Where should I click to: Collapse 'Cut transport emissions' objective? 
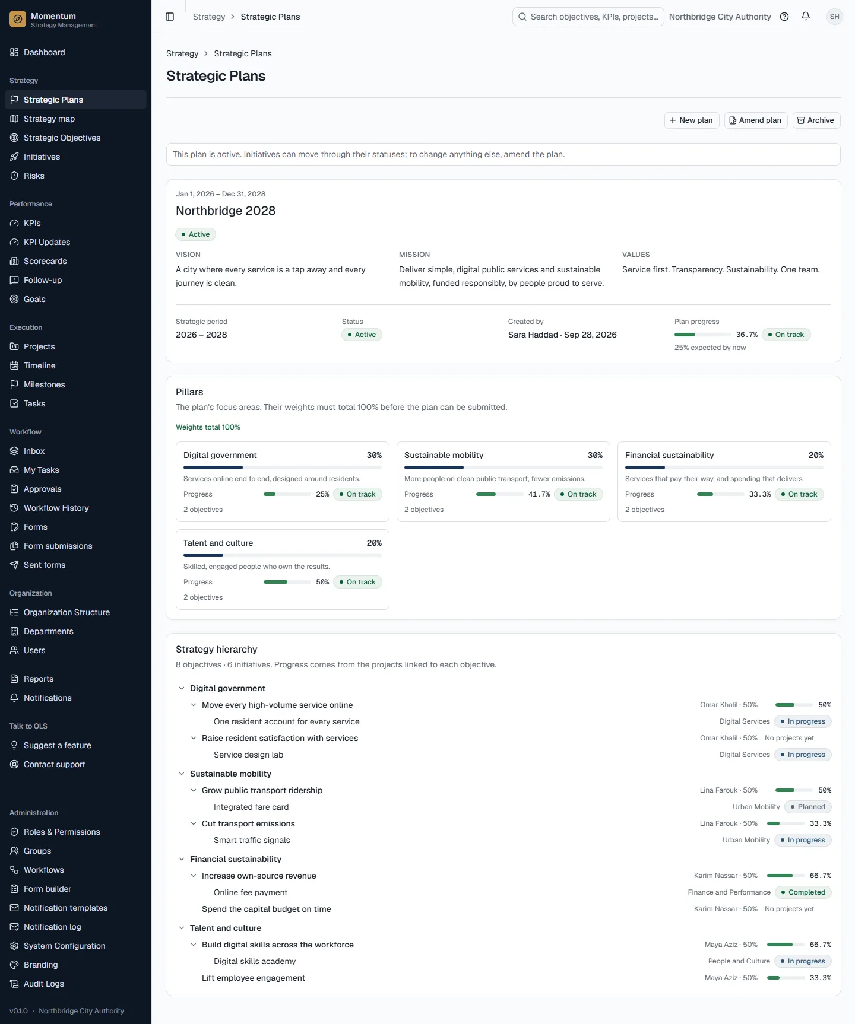194,823
